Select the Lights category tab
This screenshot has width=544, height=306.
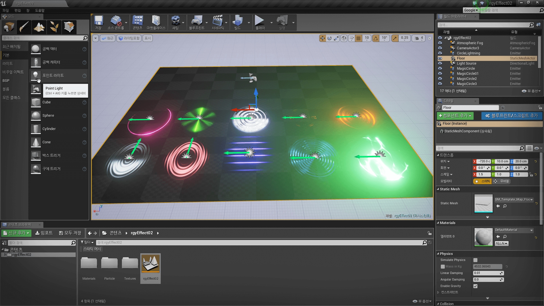coord(8,64)
